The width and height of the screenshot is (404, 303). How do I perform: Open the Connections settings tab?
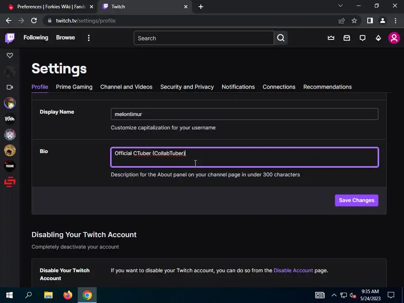tap(279, 87)
